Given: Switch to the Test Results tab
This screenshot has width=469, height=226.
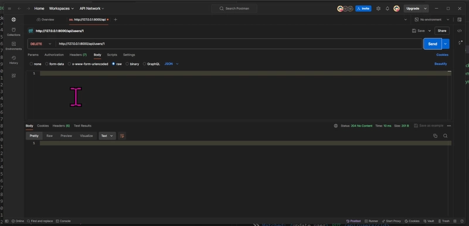Looking at the screenshot, I should (83, 126).
